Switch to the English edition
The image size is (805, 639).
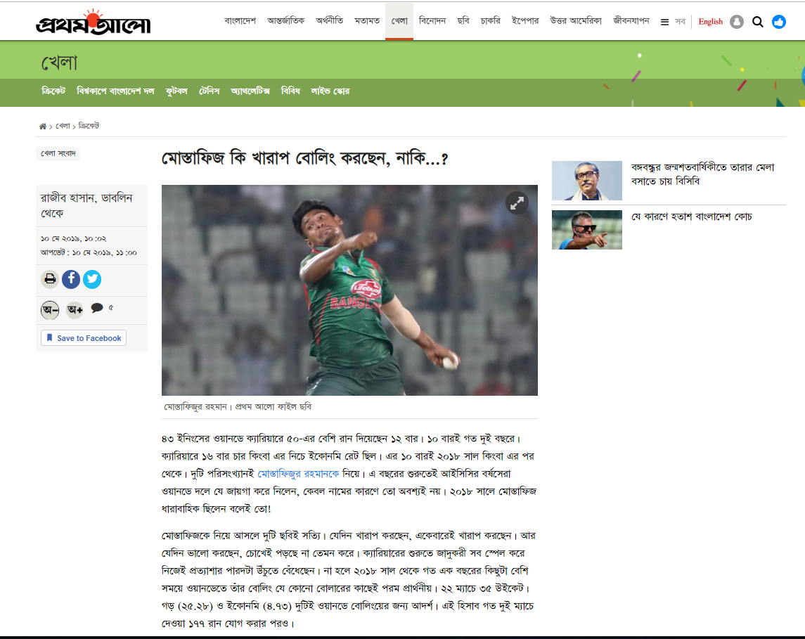(x=711, y=22)
